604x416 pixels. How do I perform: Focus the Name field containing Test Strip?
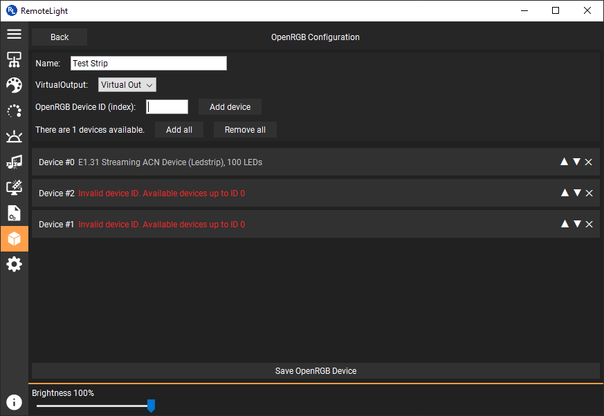point(149,63)
